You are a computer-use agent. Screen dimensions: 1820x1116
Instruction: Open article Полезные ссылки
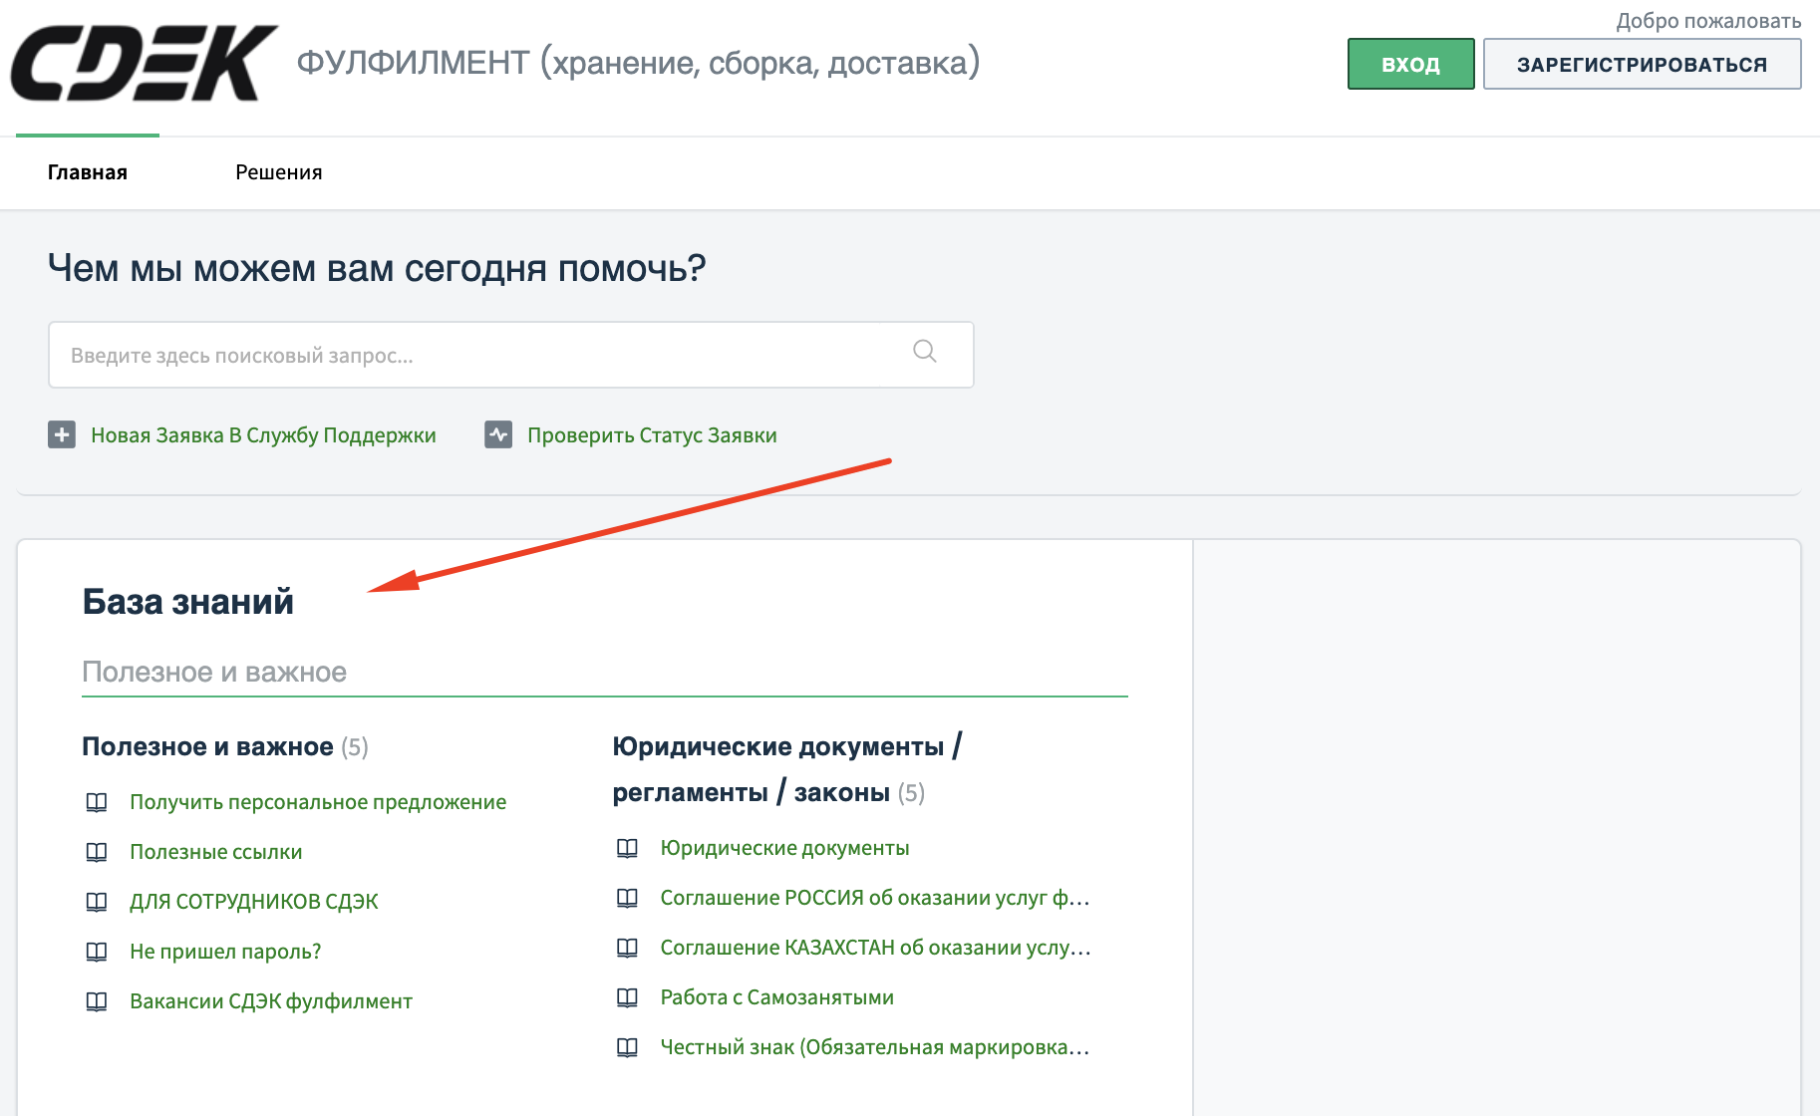(x=216, y=852)
